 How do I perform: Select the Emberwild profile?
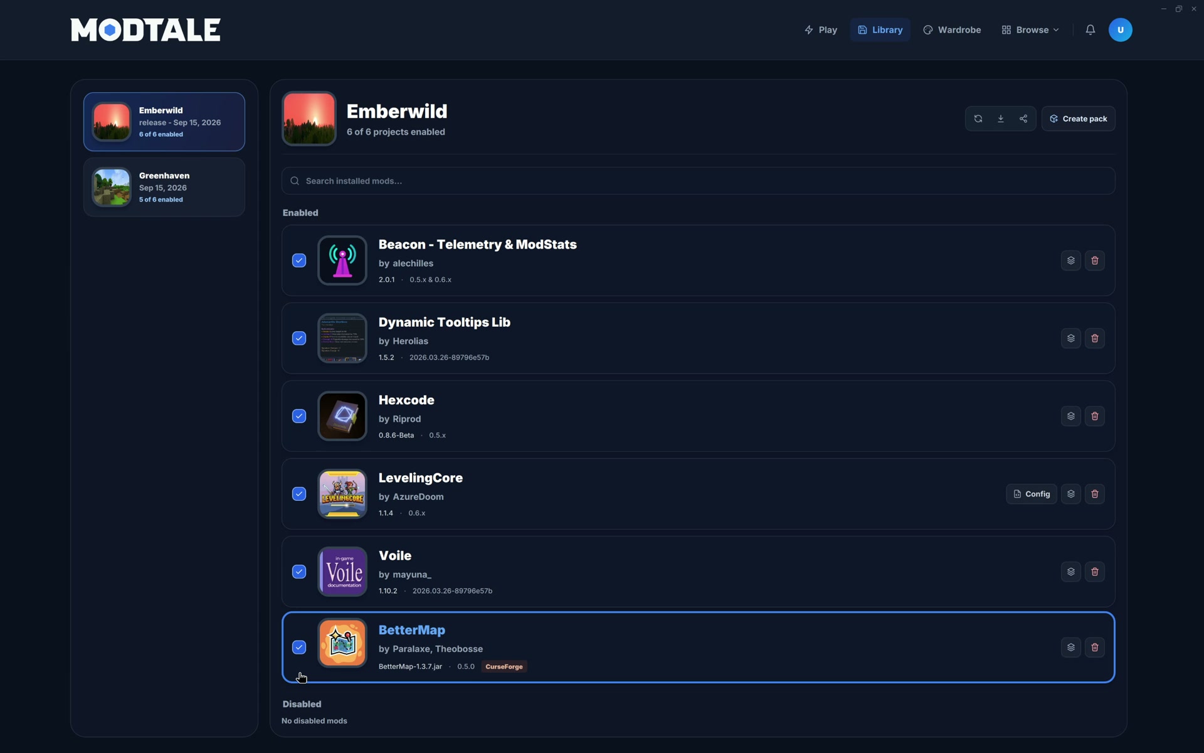click(164, 122)
